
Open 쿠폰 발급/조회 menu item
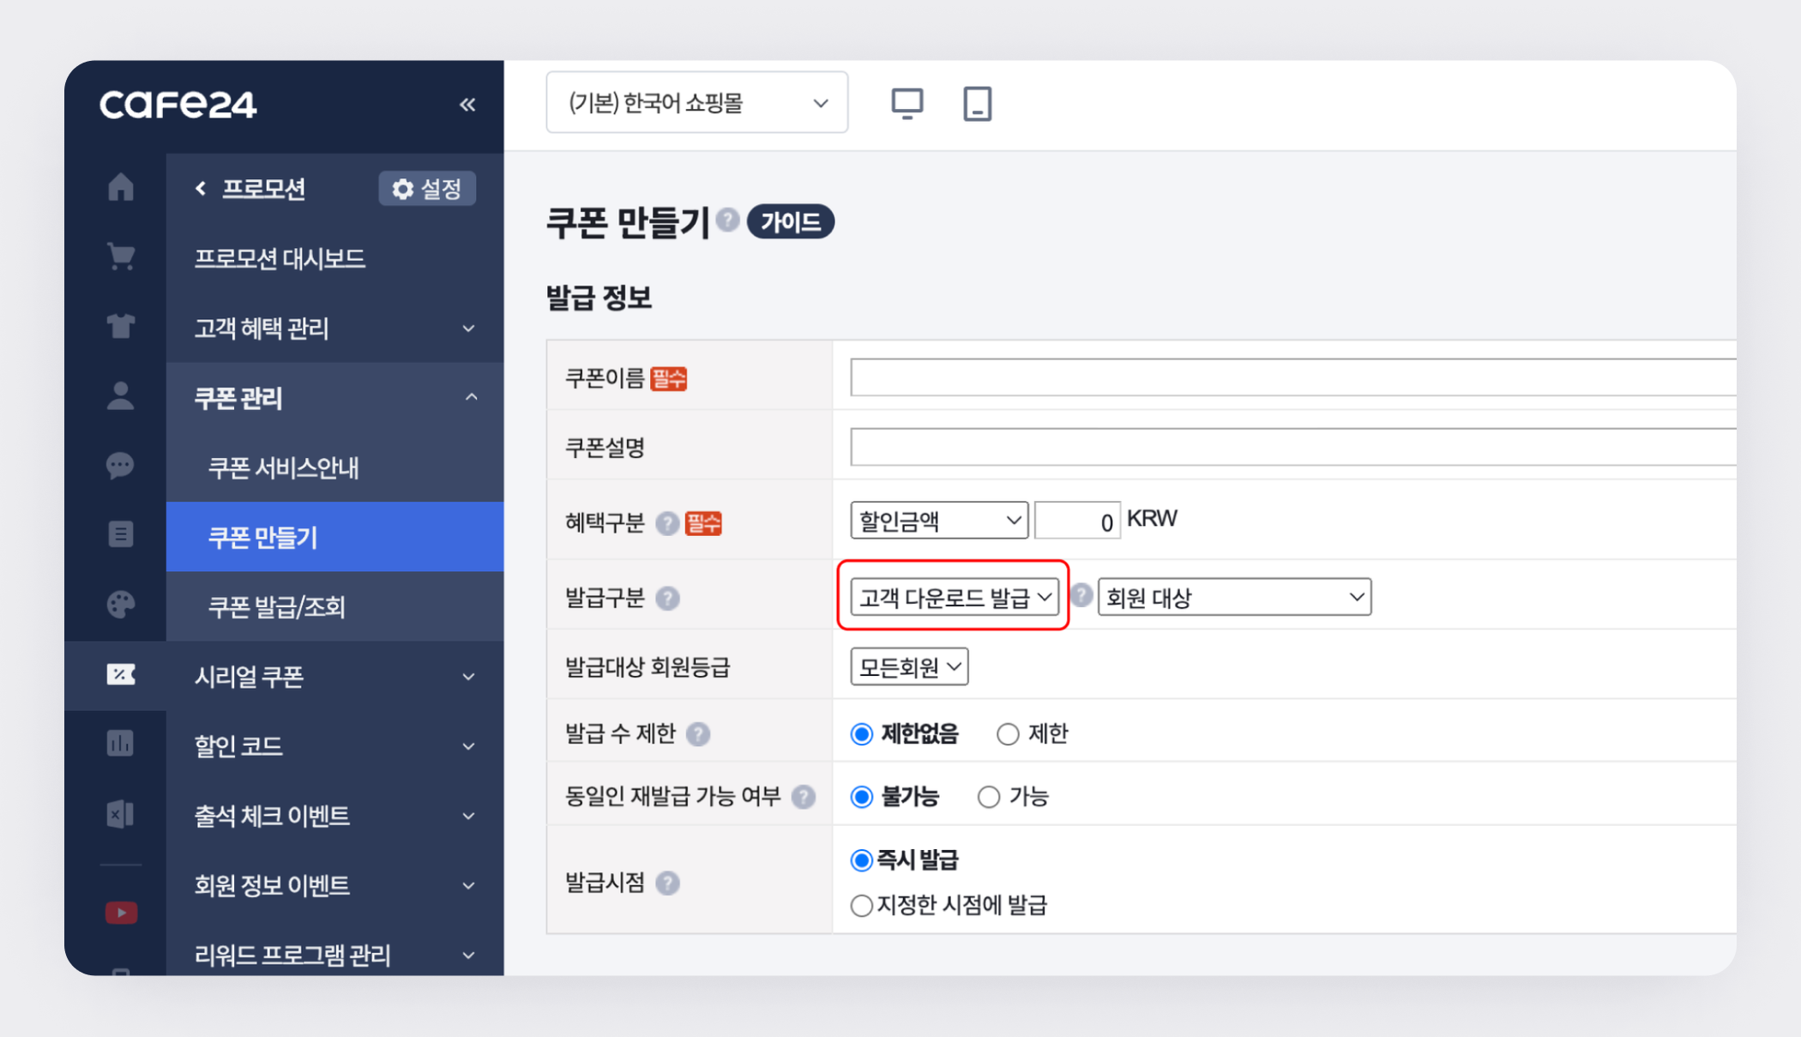[x=276, y=607]
